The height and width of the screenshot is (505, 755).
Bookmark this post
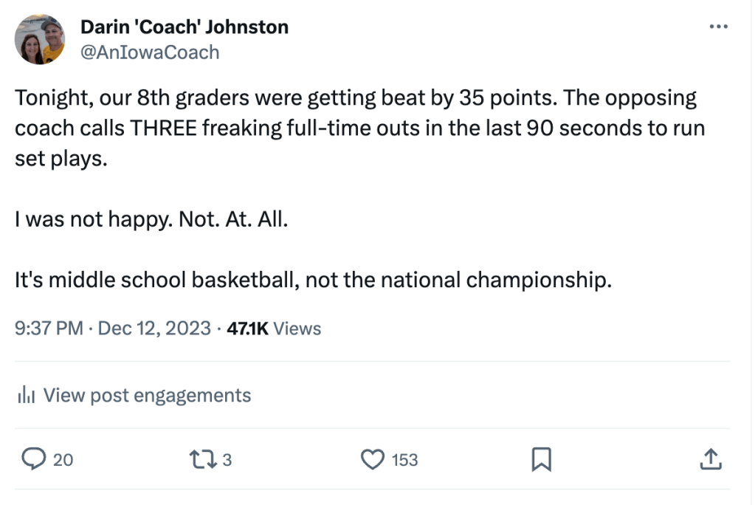(541, 460)
